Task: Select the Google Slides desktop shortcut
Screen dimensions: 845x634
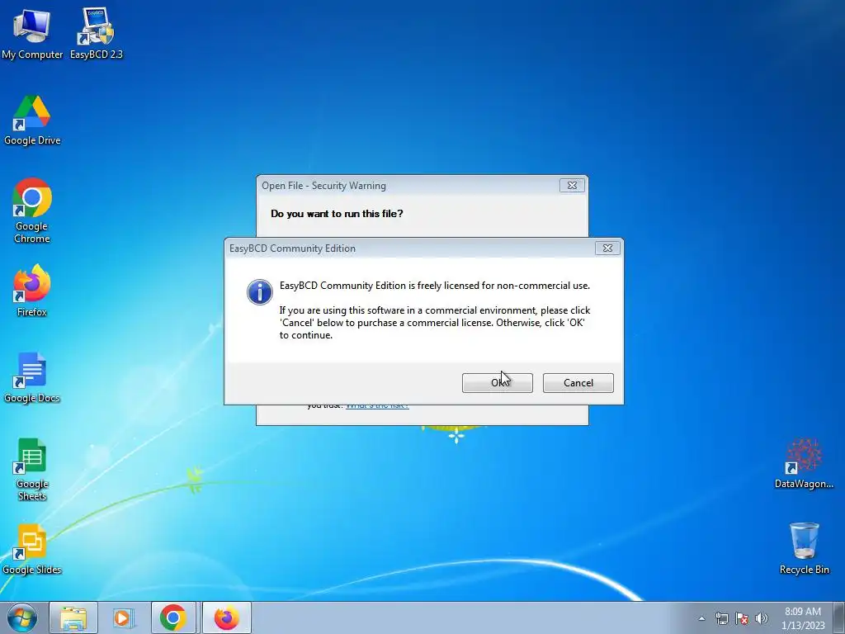Action: coord(32,549)
